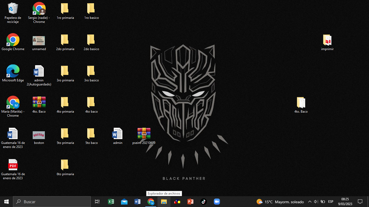
Task: Select the 5to baco folder
Action: tap(91, 136)
